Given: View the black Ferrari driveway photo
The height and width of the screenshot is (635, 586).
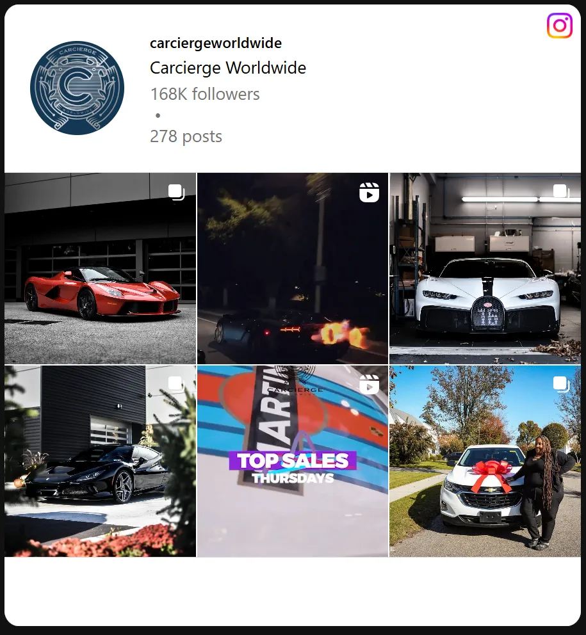Looking at the screenshot, I should point(100,462).
